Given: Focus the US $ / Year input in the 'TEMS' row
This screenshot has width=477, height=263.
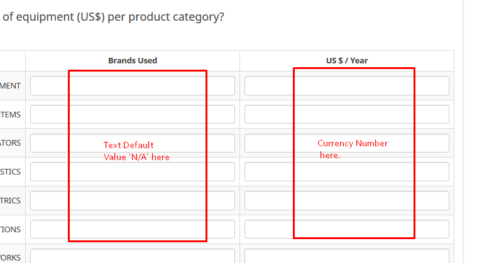Looking at the screenshot, I should click(x=346, y=114).
